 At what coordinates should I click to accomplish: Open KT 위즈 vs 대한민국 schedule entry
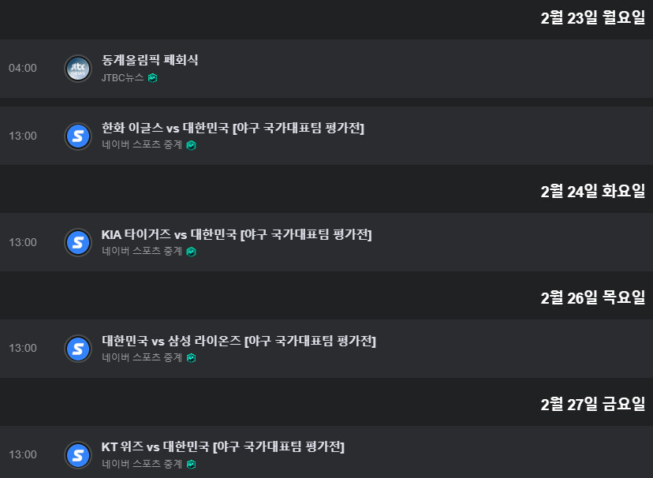[x=223, y=446]
